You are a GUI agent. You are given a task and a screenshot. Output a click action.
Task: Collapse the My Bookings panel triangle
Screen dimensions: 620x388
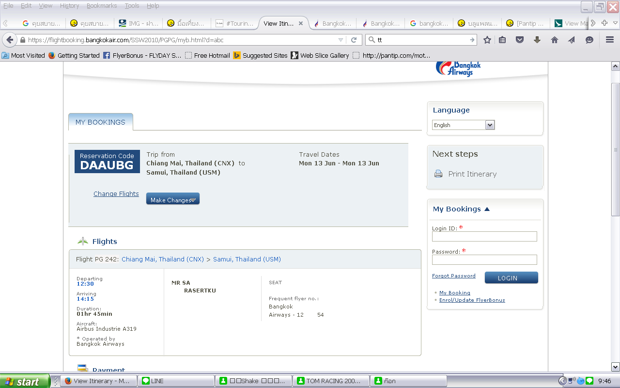[487, 209]
